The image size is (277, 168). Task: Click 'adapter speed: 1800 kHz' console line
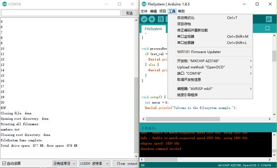click(160, 143)
